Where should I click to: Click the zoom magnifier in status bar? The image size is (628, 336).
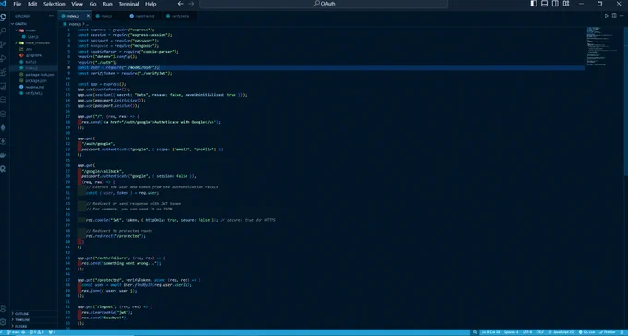point(475,332)
